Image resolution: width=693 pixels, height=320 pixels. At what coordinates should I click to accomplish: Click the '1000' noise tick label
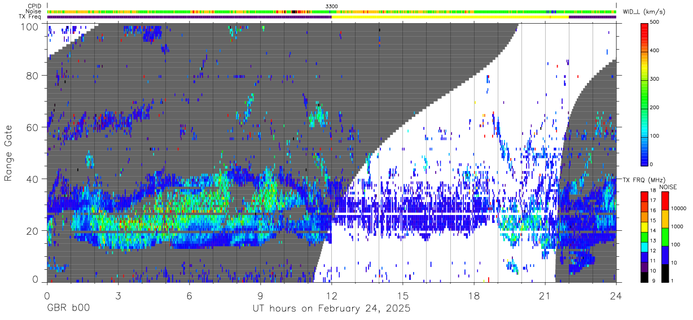678,226
